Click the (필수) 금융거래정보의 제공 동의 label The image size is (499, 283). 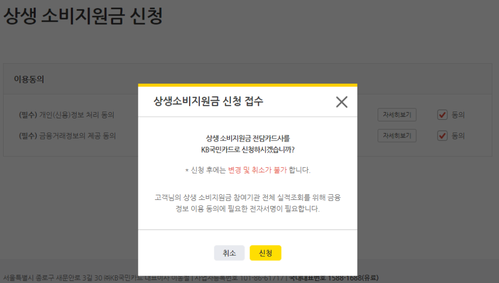point(67,136)
